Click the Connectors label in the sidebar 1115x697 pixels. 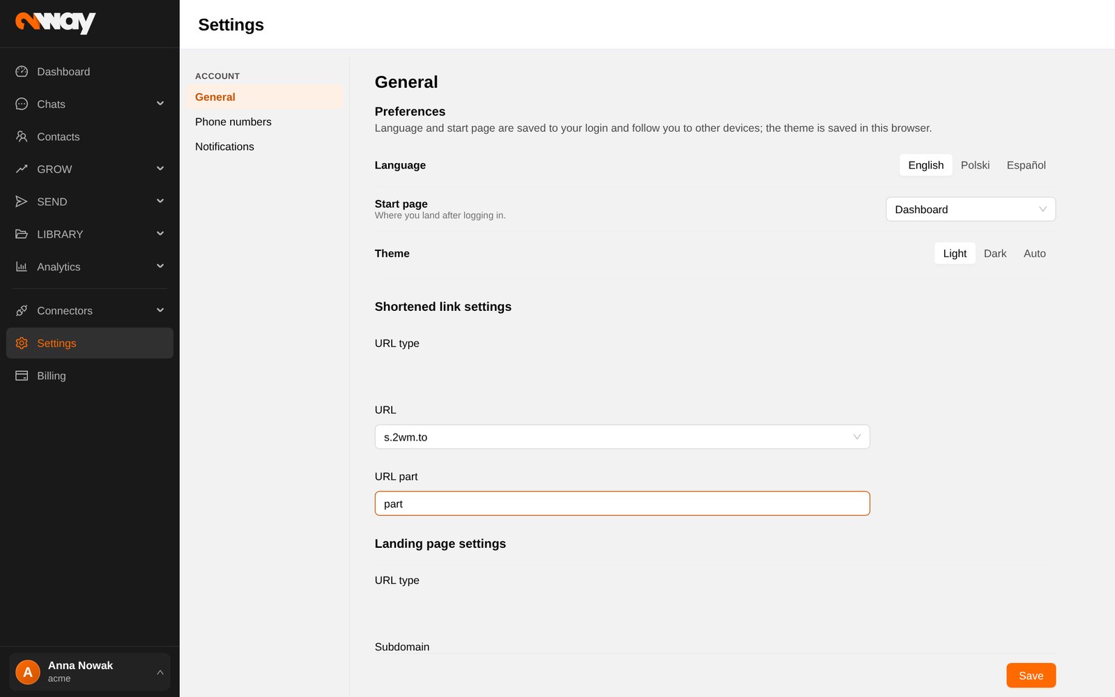point(65,311)
